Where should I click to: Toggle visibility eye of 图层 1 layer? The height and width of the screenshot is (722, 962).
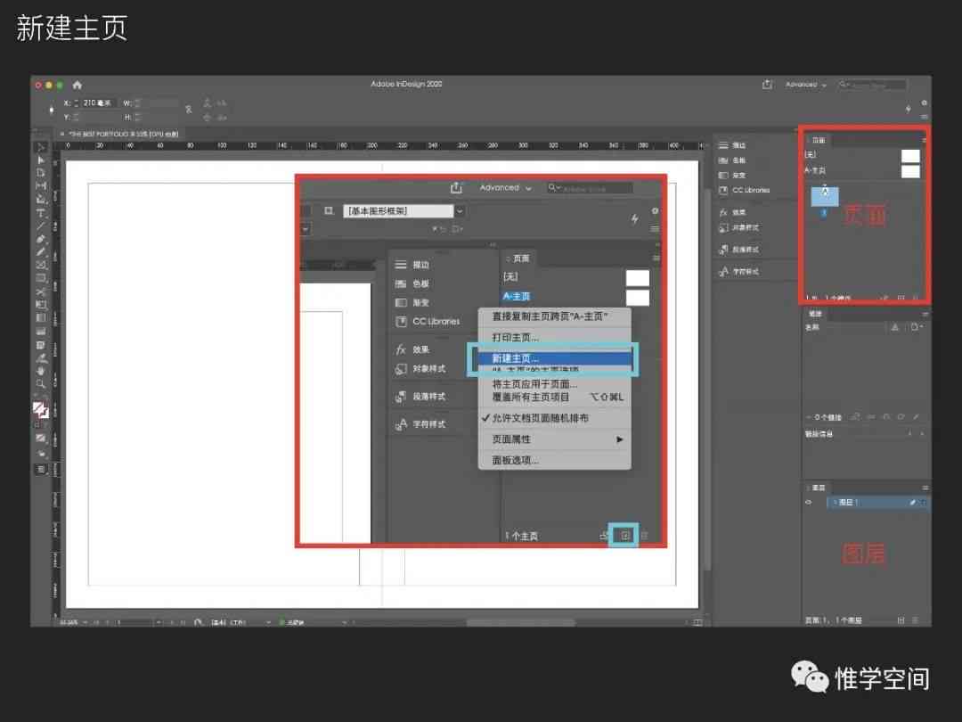pyautogui.click(x=809, y=502)
